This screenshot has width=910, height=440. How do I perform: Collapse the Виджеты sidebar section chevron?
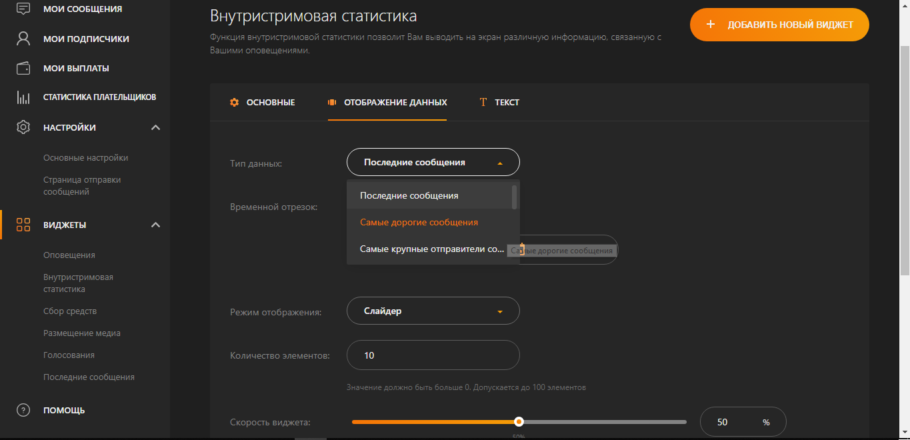155,225
